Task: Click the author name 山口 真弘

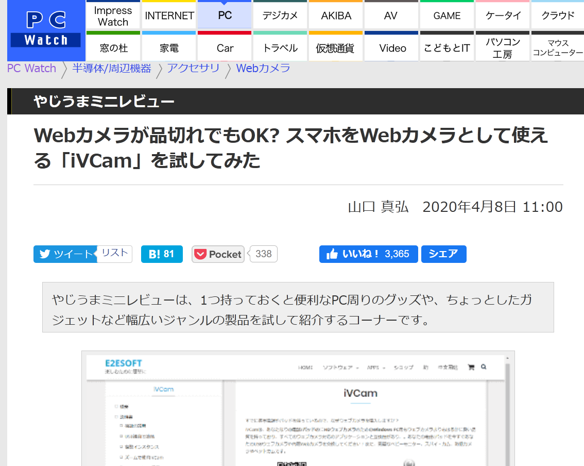Action: pos(378,207)
